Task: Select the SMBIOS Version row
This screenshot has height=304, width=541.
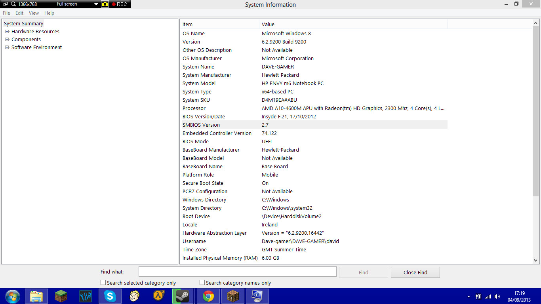Action: 314,125
